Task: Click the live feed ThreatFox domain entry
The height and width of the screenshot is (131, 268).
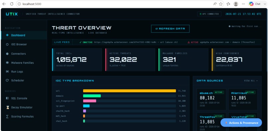Action: coord(221,42)
